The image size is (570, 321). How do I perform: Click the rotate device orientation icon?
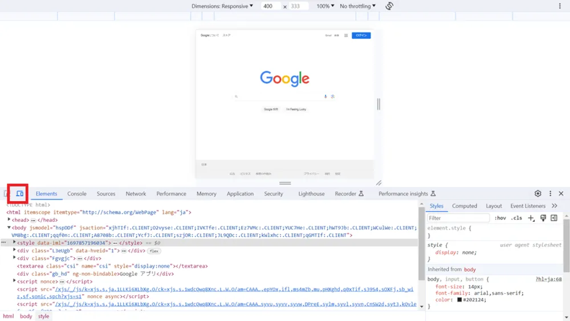pos(389,6)
